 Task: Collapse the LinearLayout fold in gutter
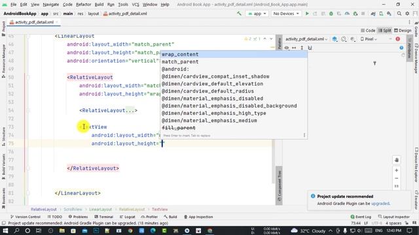click(28, 36)
